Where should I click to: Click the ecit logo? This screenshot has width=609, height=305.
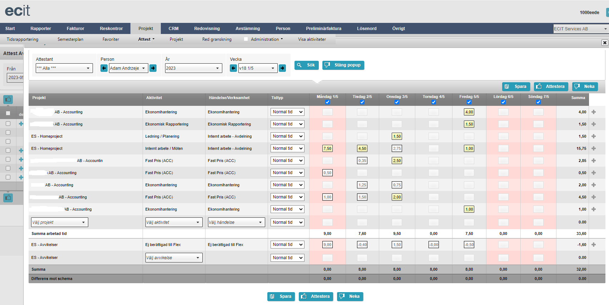(18, 10)
